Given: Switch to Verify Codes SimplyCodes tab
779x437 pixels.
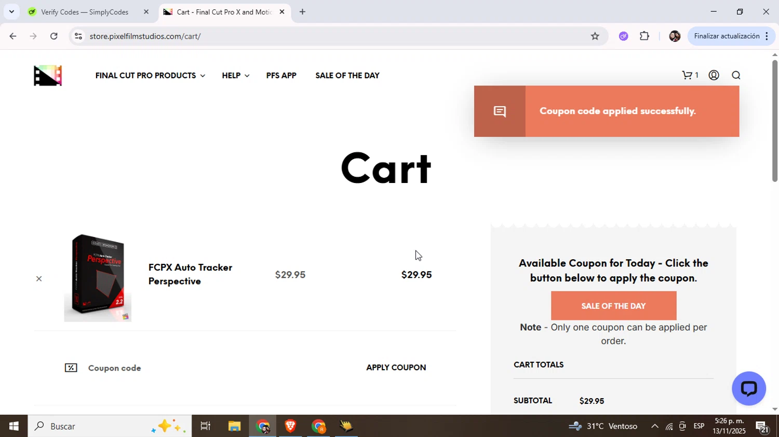Looking at the screenshot, I should click(87, 12).
